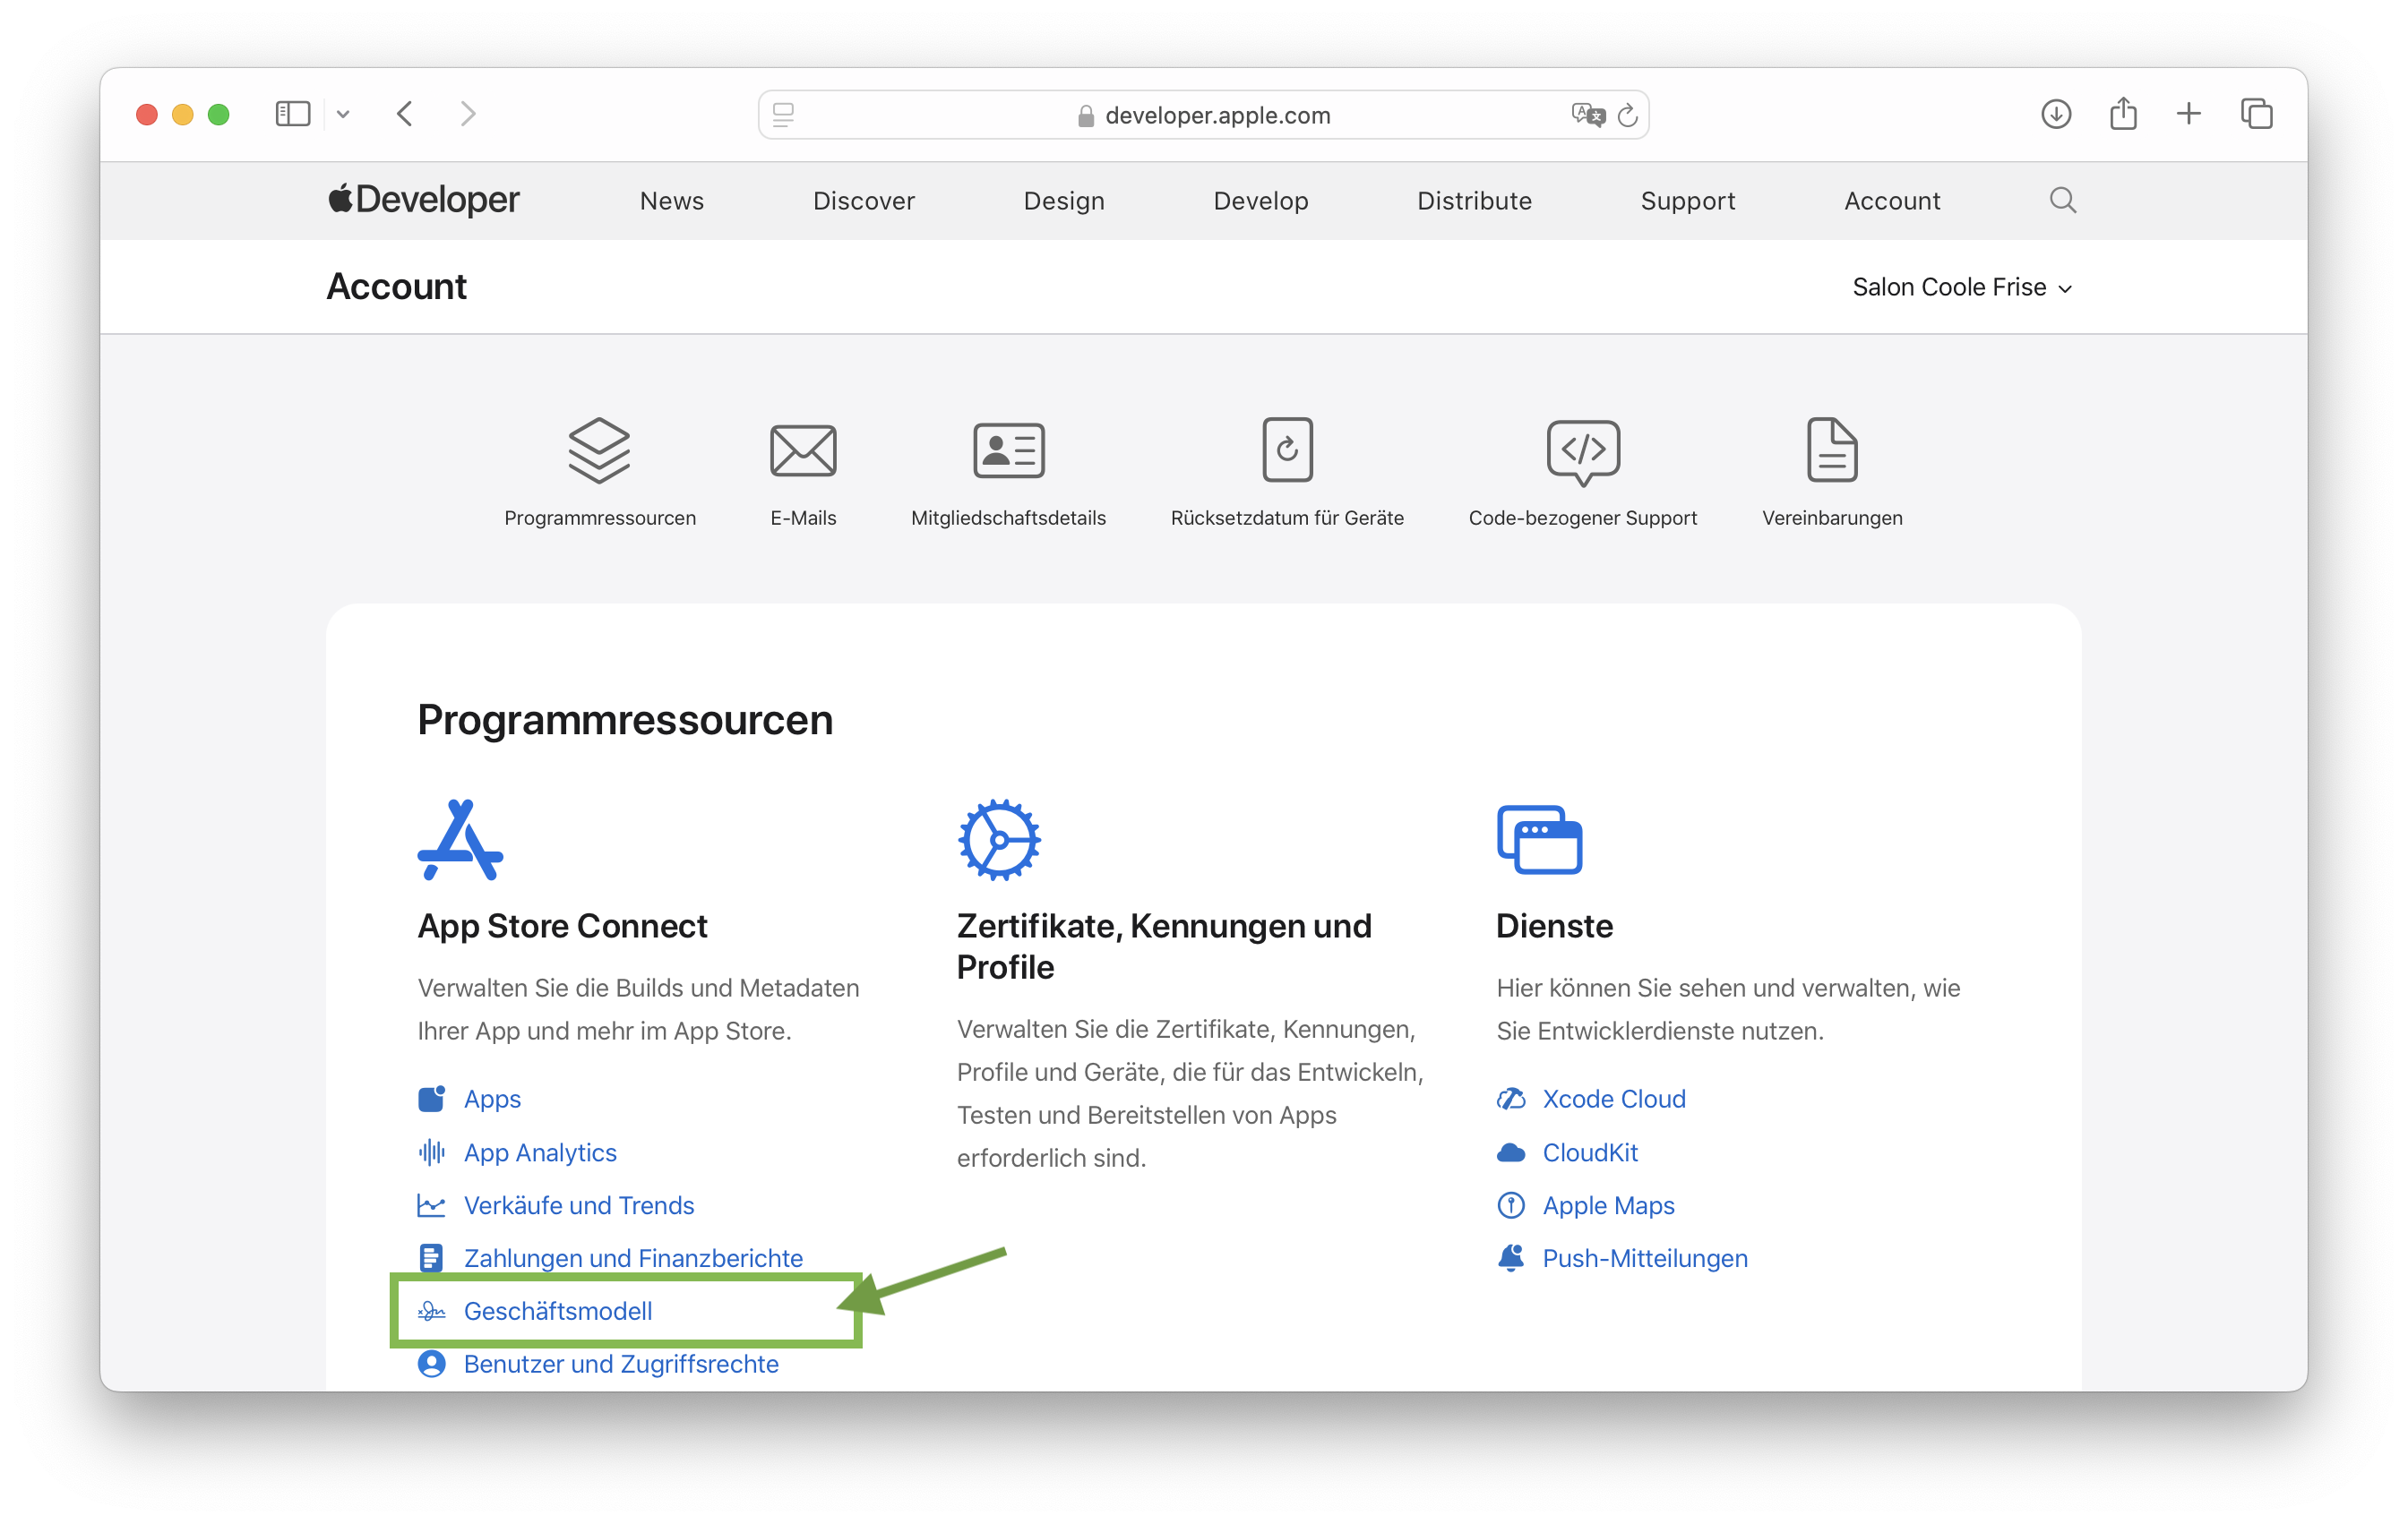
Task: Click the search magnifier icon
Action: click(x=2063, y=201)
